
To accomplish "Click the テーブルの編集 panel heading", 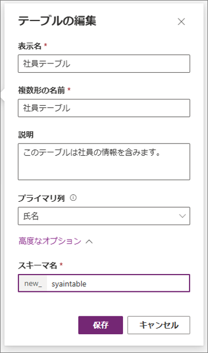I will (x=57, y=22).
